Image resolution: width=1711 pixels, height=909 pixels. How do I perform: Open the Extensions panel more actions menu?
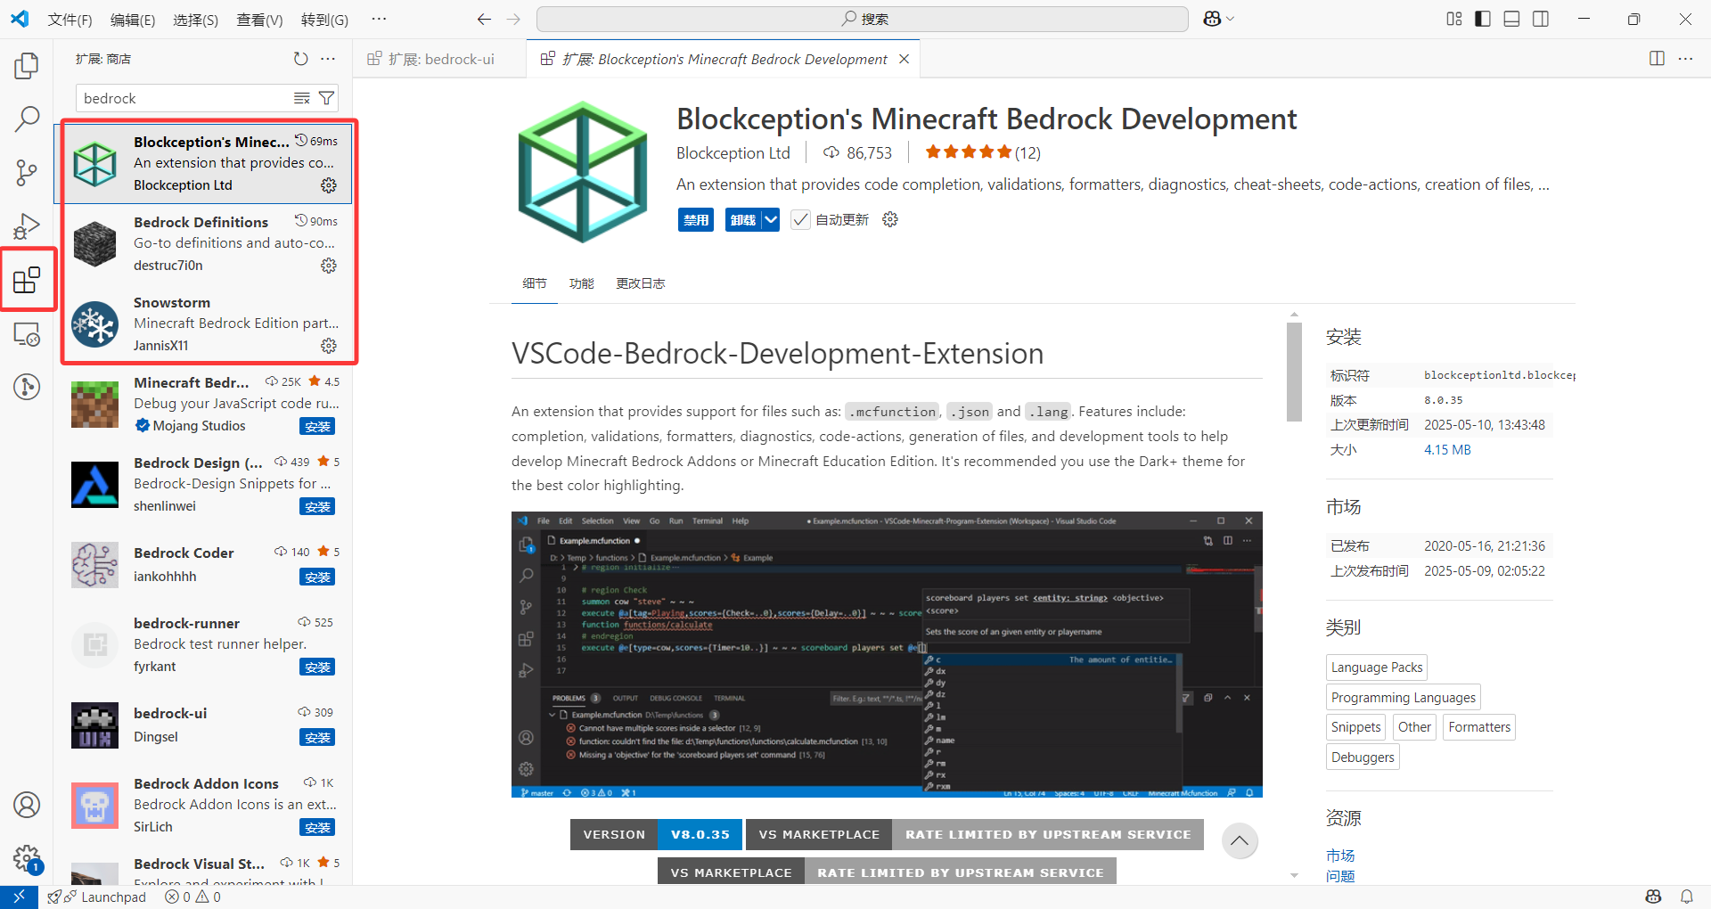click(329, 59)
